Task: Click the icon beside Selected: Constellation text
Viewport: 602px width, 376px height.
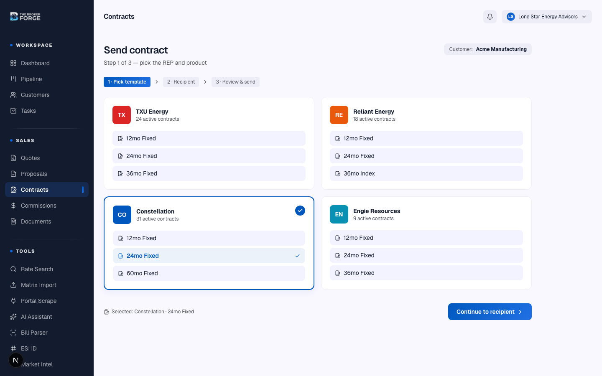Action: tap(107, 312)
